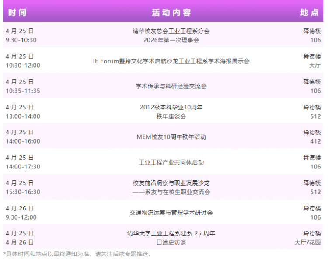Click the footnote about 最终通知为准
Image resolution: width=328 pixels, height=259 pixels.
tap(77, 254)
